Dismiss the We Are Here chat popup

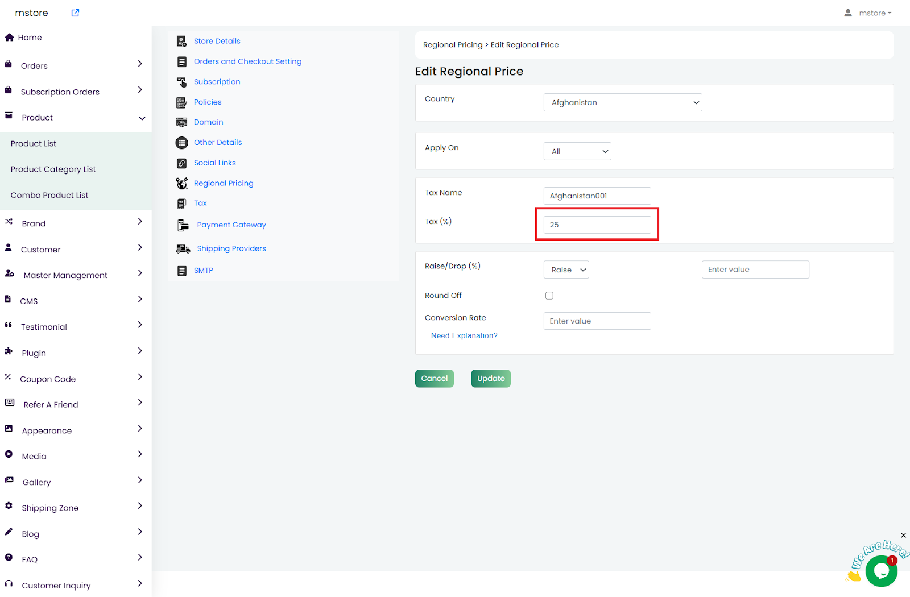point(903,536)
